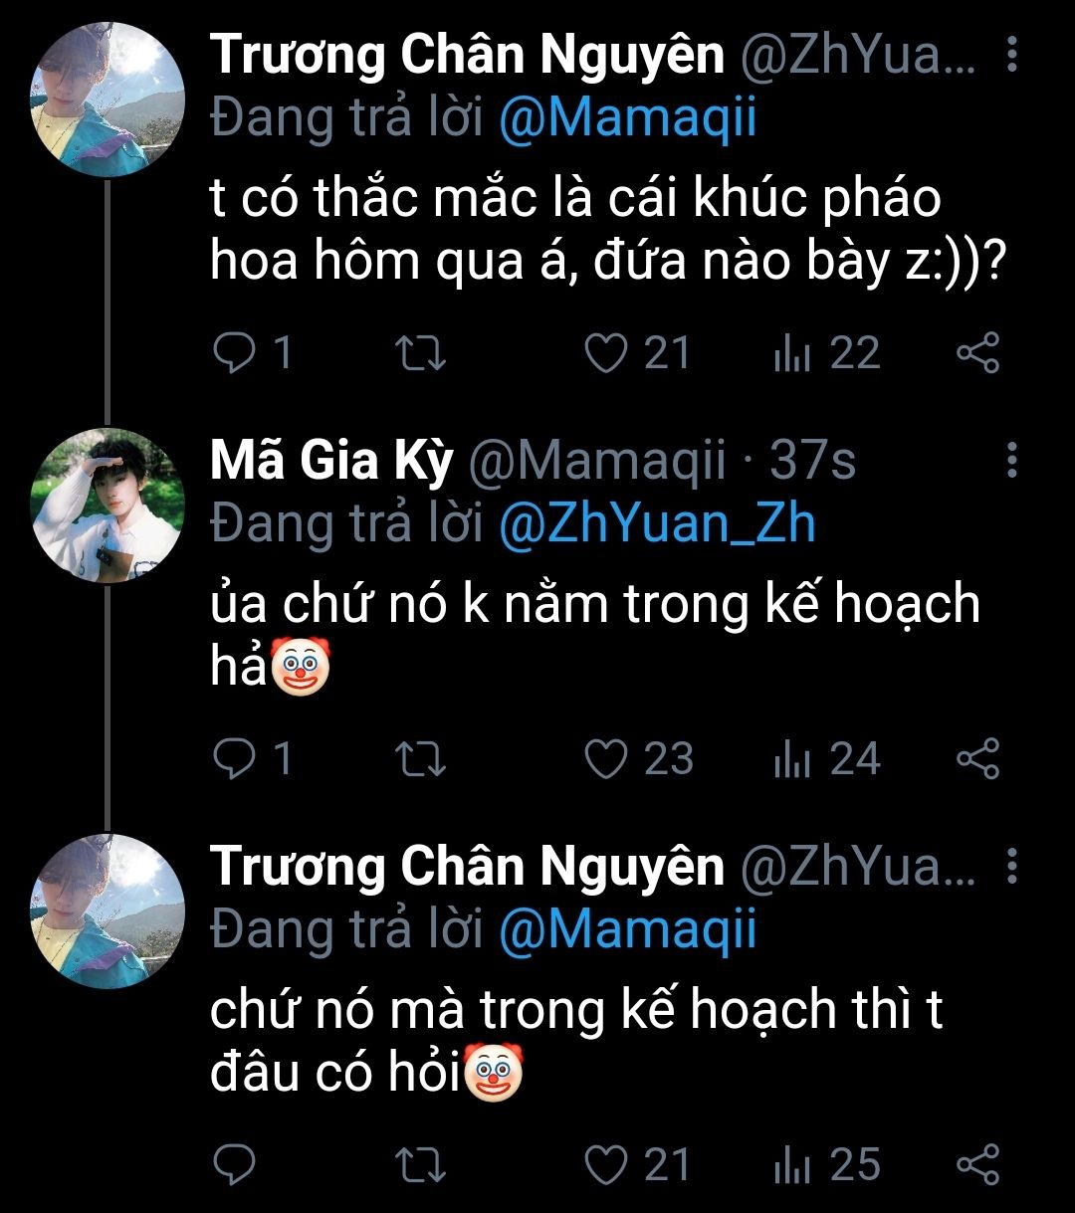This screenshot has height=1213, width=1075.
Task: Reply to Mã Gia Kỳ's tweet
Action: (235, 759)
